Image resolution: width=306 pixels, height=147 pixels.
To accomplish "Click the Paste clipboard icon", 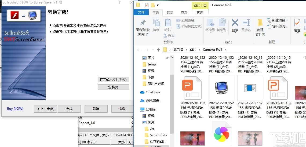I will pyautogui.click(x=168, y=23).
